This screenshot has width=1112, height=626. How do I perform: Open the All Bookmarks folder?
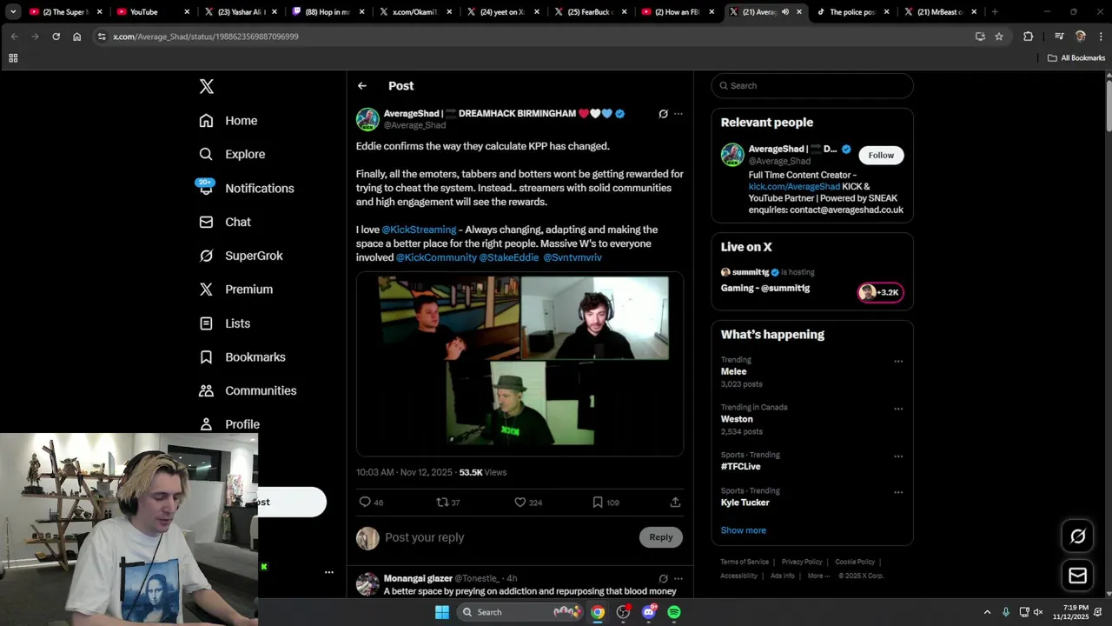pyautogui.click(x=1076, y=58)
